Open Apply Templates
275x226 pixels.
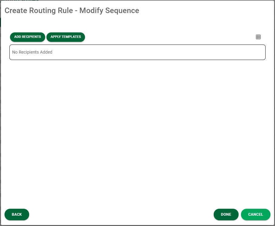tap(66, 37)
